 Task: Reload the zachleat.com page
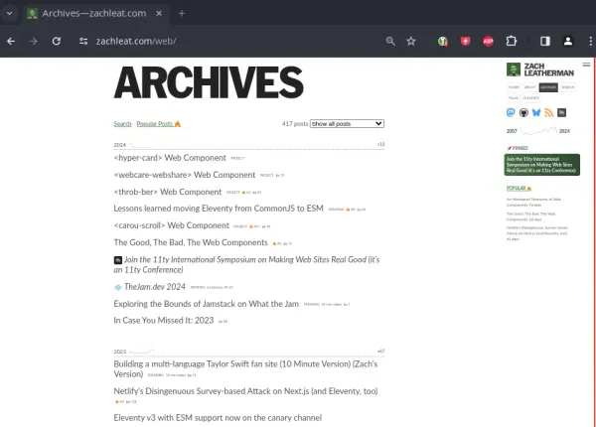tap(57, 41)
